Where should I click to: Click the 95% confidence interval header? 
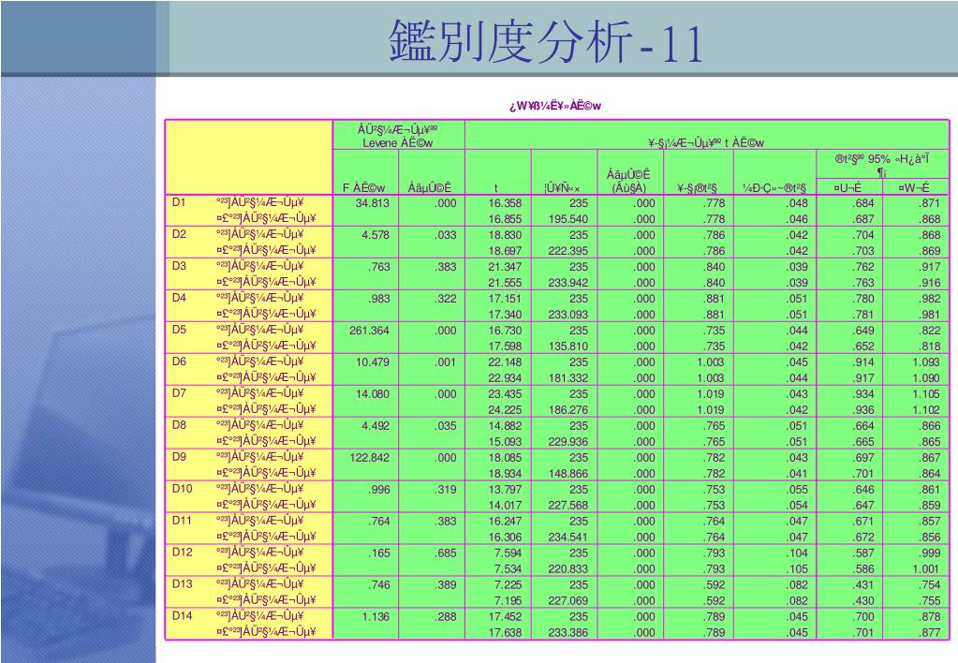881,165
